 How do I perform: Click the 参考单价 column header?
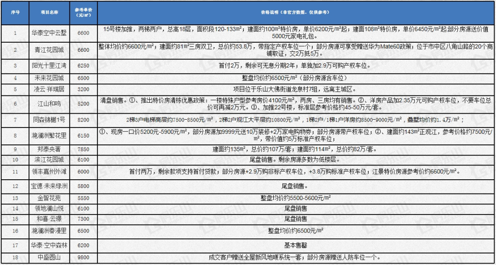[84, 13]
